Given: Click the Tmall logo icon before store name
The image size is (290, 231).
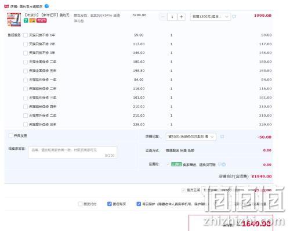Looking at the screenshot, I should 6,6.
